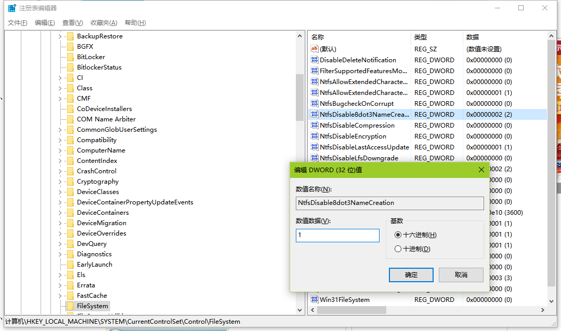This screenshot has height=331, width=561.
Task: Click the DWORD icon beside NtfsDisableCompression
Action: [x=315, y=125]
